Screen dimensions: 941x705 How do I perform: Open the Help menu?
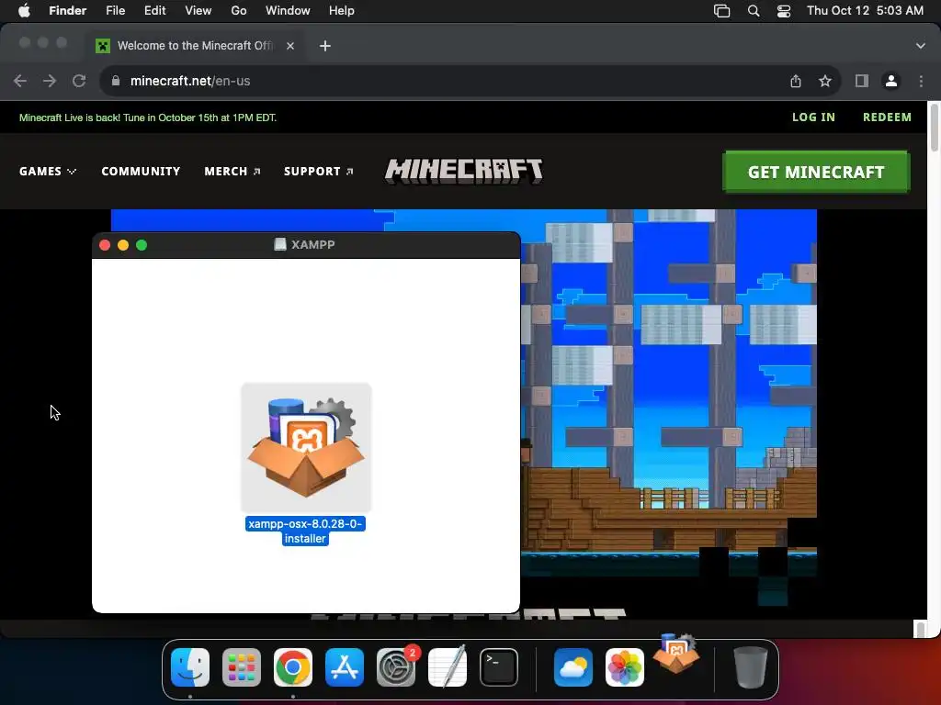point(342,11)
